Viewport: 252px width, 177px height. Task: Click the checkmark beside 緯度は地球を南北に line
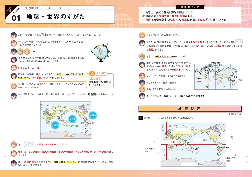pos(143,20)
